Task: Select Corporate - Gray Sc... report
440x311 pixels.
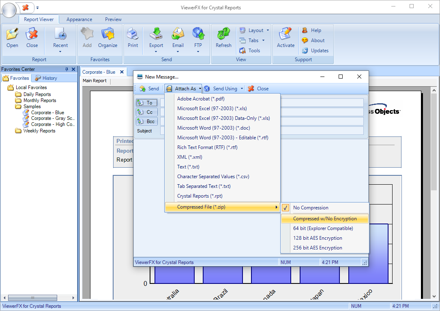Action: tap(53, 118)
